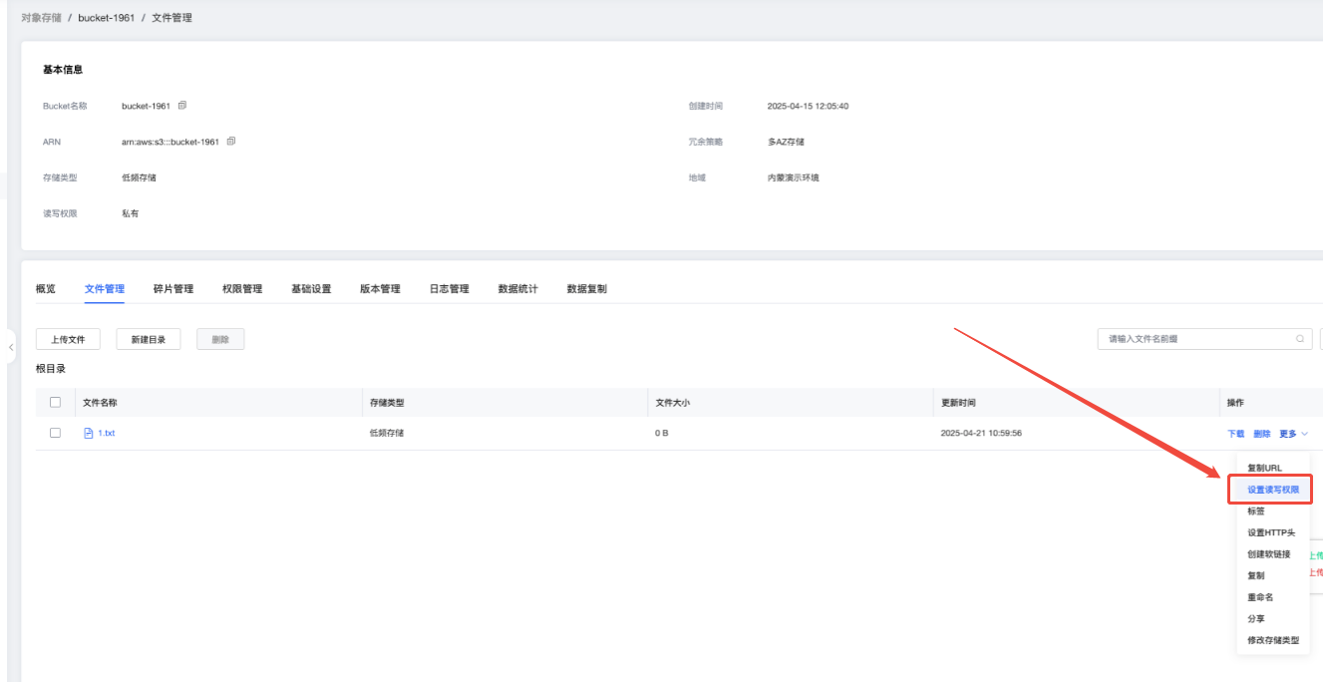Switch to the 权限管理 tab

point(242,289)
